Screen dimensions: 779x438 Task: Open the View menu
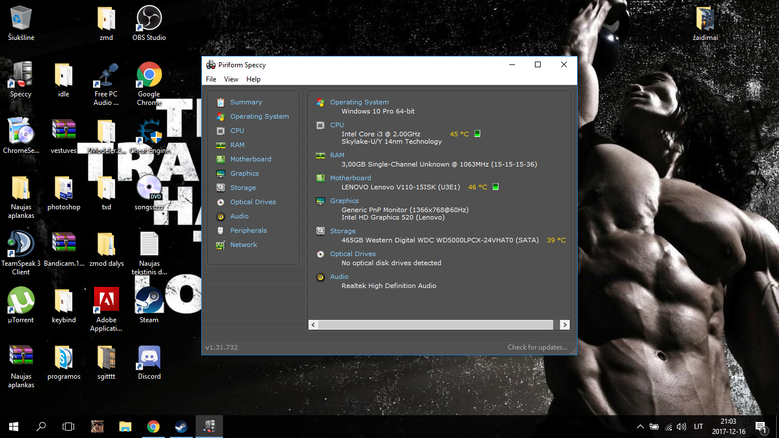tap(231, 79)
